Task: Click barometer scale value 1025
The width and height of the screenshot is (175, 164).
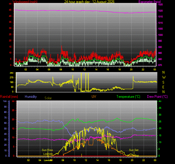Action: click(x=160, y=5)
